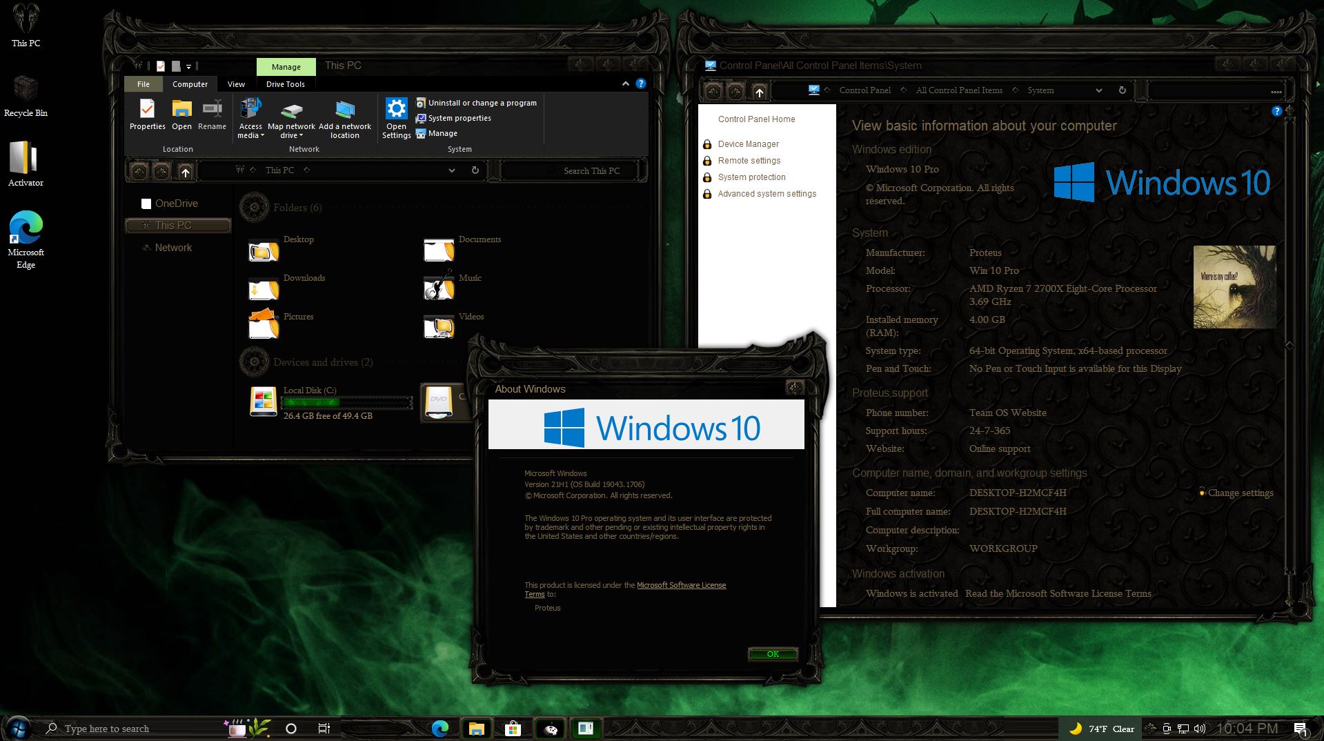
Task: Open the Map network drive dropdown arrow
Action: pos(301,136)
